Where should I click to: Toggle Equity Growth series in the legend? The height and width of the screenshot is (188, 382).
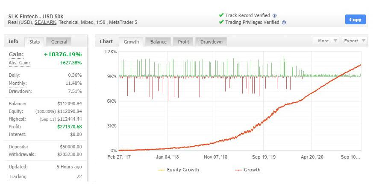tap(179, 170)
